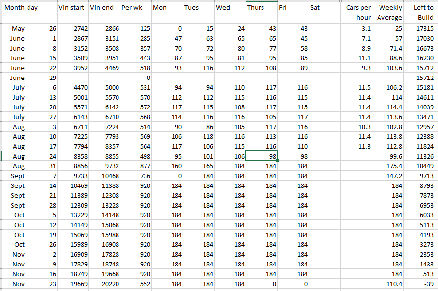Select the Weekly Average value 110.4
This screenshot has height=291, width=438.
pos(389,284)
